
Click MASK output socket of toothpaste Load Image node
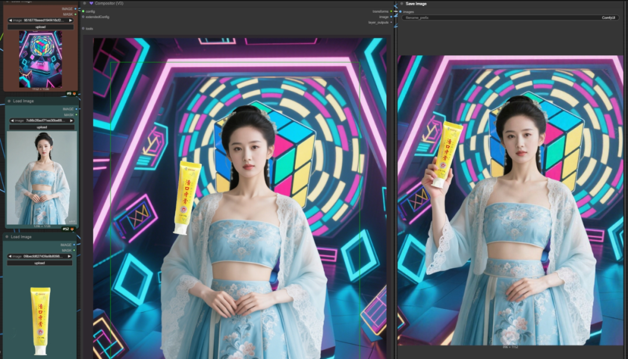74,250
